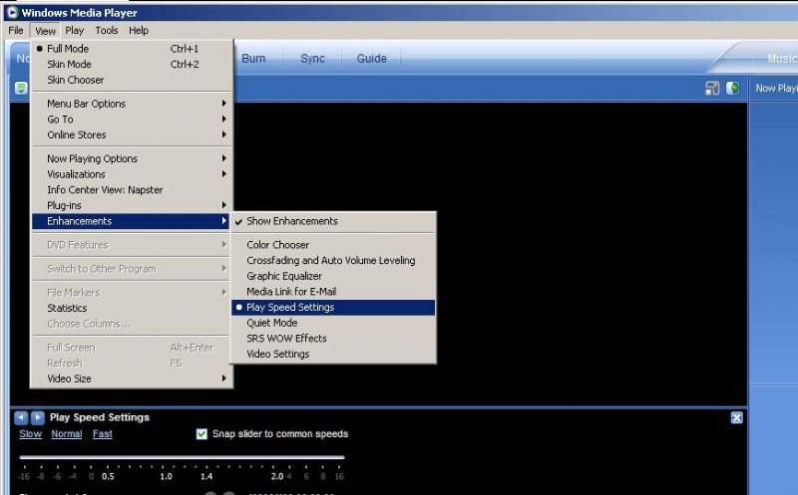
Task: Select Play Speed Settings in the Enhancements submenu
Action: point(333,308)
